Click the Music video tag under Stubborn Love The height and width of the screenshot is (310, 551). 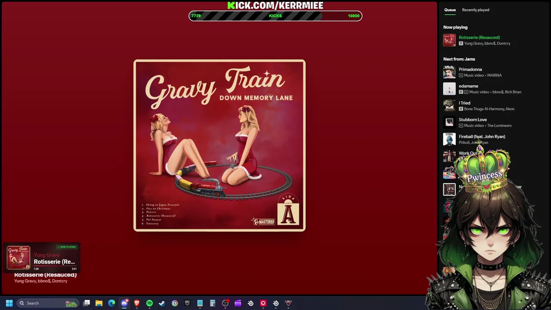point(474,126)
